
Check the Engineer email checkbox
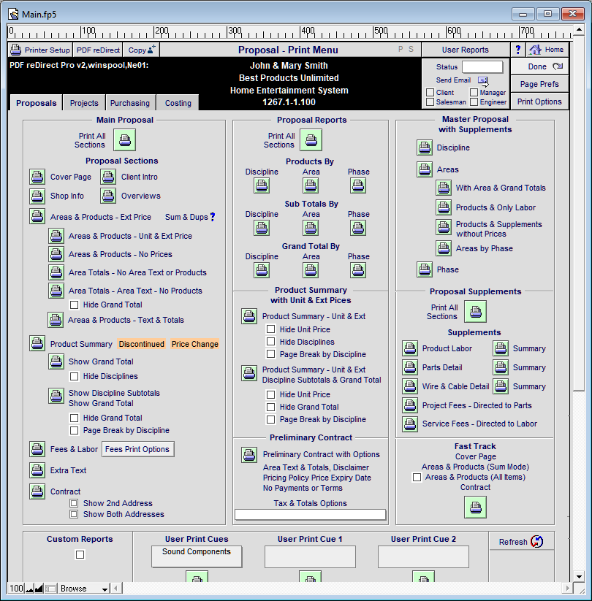474,102
